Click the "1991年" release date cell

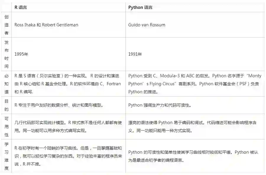pyautogui.click(x=135, y=54)
